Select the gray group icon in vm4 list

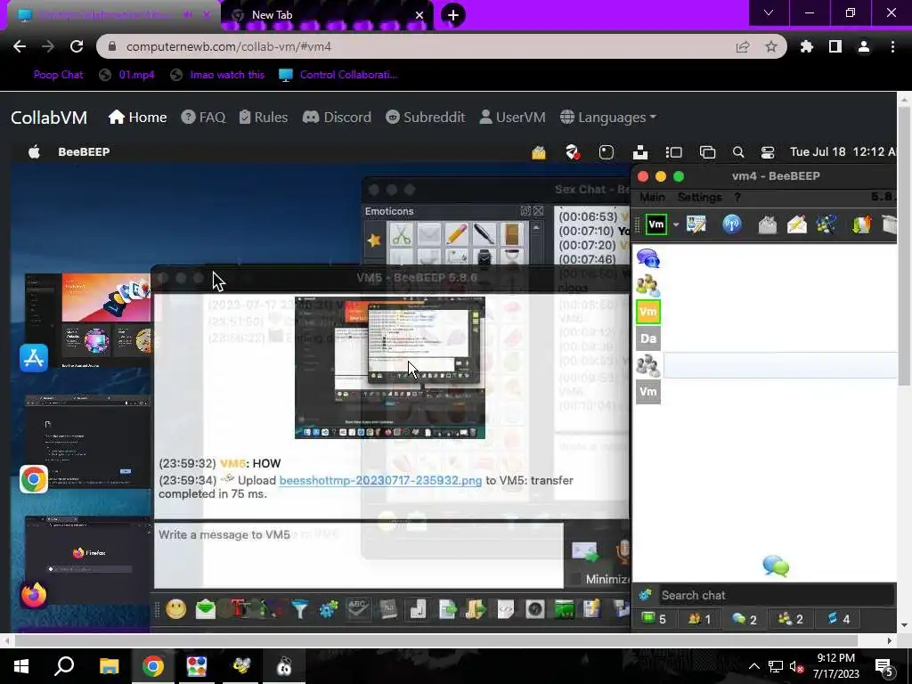[648, 365]
